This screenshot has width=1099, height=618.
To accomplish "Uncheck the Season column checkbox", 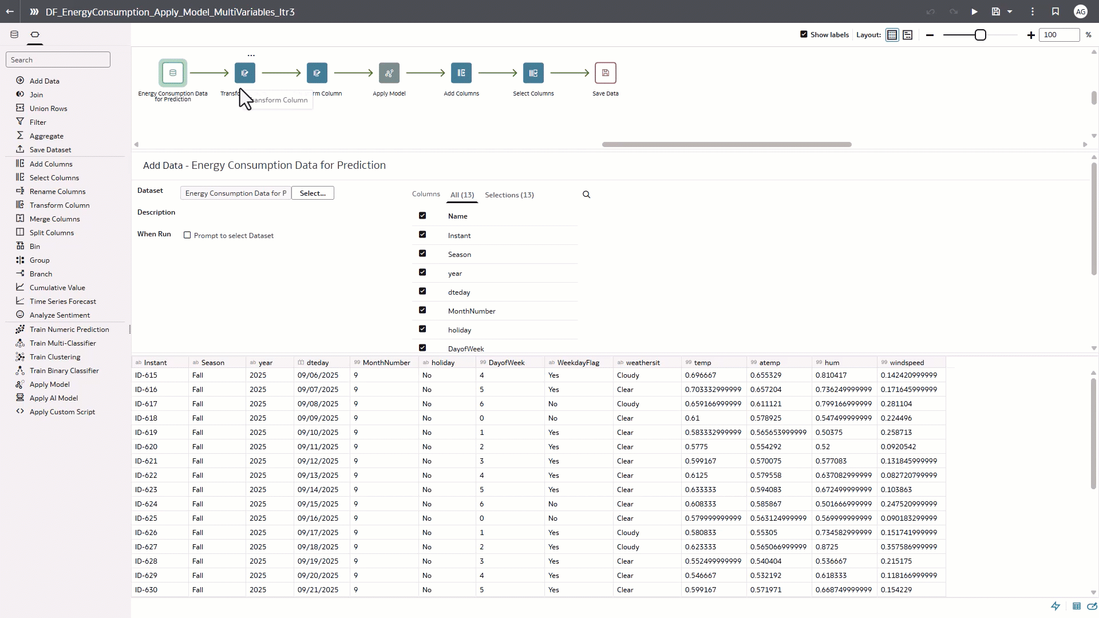I will (423, 253).
